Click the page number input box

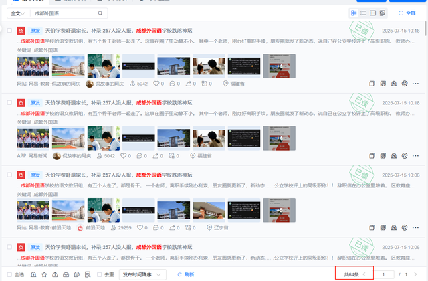(x=384, y=274)
